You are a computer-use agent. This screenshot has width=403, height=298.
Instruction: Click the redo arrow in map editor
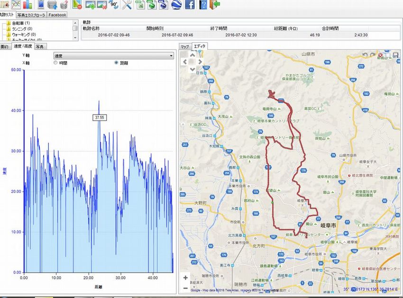point(373,55)
